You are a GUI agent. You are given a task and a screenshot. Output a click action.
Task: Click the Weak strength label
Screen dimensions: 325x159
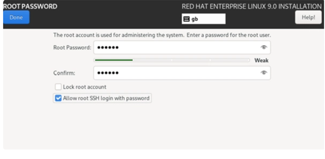261,60
